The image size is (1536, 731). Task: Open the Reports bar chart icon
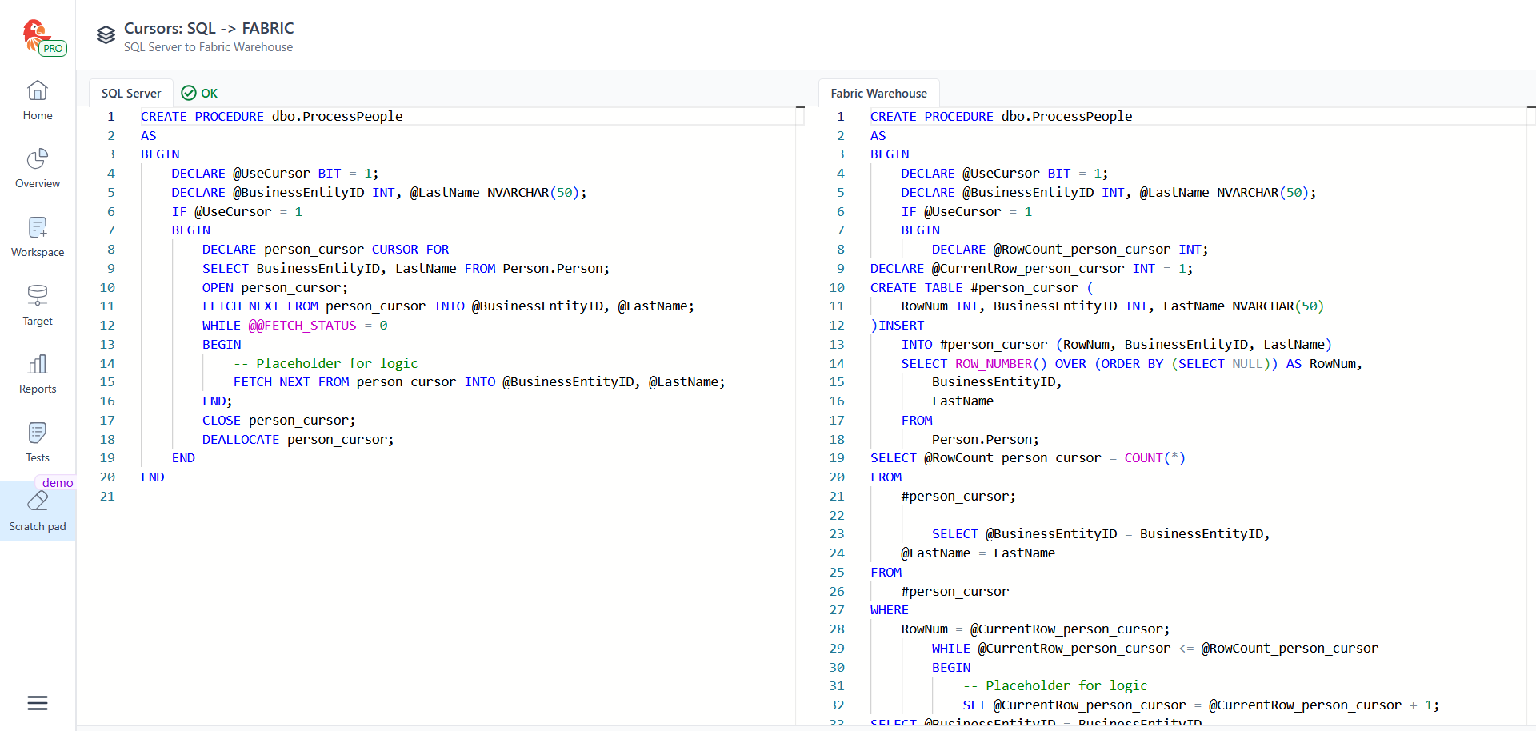pos(38,365)
